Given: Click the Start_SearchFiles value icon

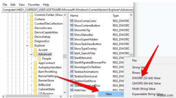Looking at the screenshot, I should (x=72, y=53).
